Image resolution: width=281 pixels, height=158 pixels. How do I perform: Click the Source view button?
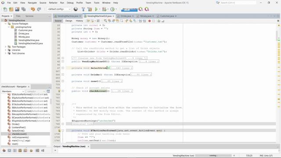coord(58,21)
